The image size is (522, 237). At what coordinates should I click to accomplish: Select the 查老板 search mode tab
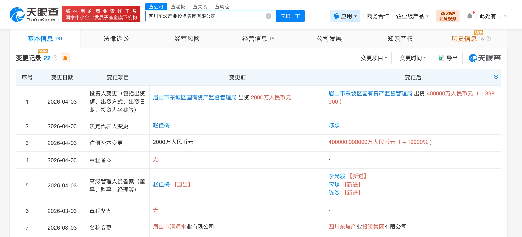pyautogui.click(x=178, y=7)
